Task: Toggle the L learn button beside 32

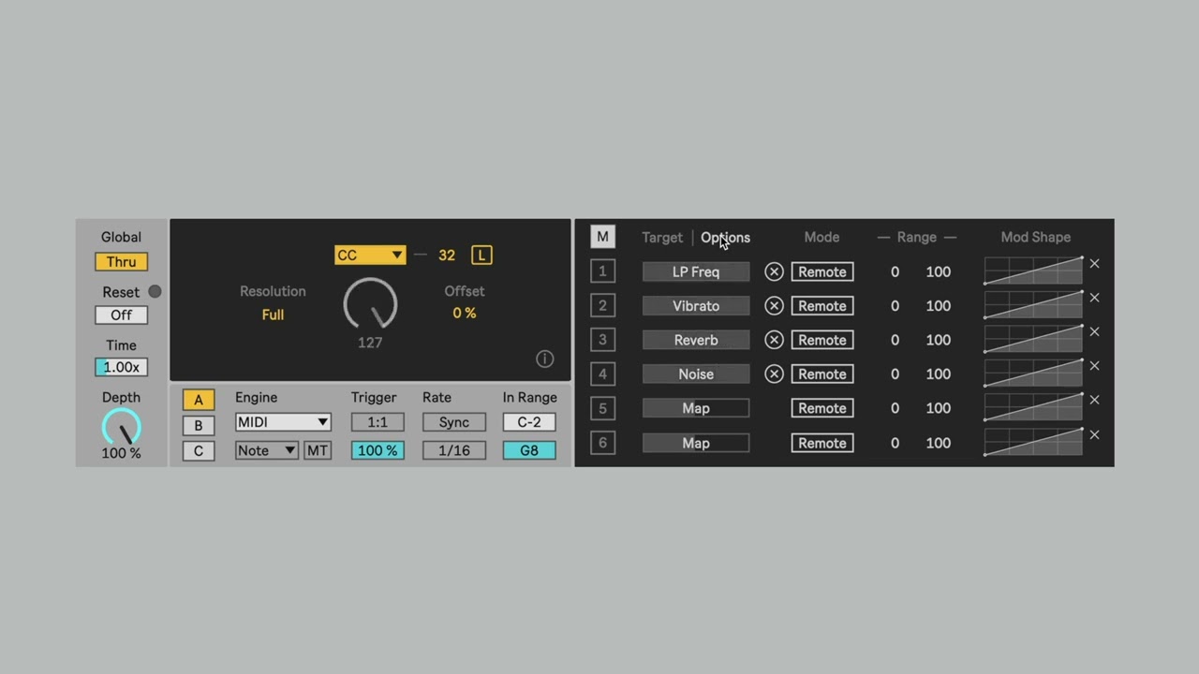Action: point(481,255)
